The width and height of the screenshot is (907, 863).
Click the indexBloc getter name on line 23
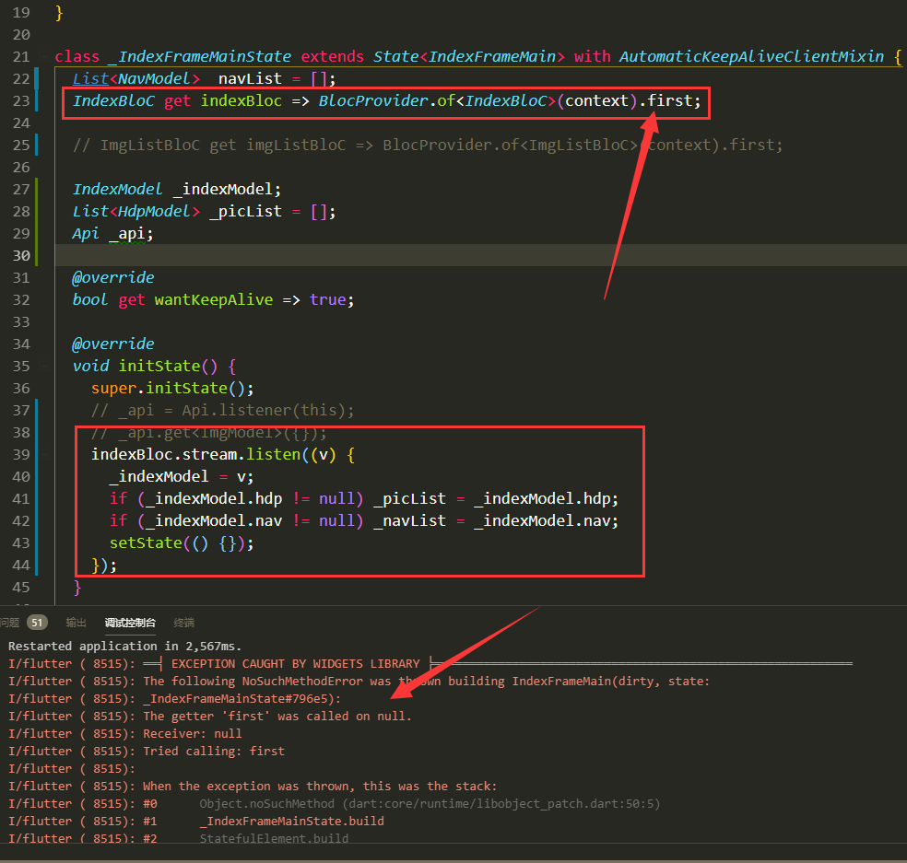click(241, 101)
